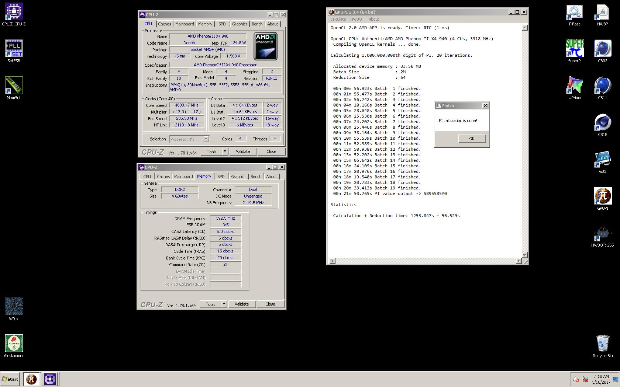Viewport: 620px width, 387px height.
Task: Switch to GPUPI in the taskbar
Action: click(x=31, y=379)
